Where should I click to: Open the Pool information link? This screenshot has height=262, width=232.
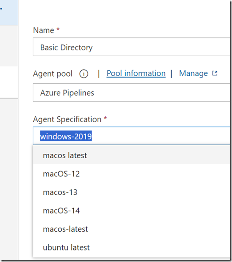136,74
